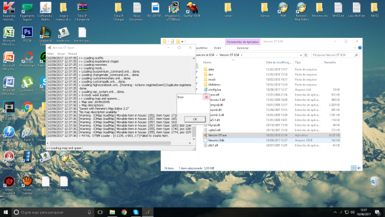385x217 pixels.
Task: Click Vencini OT 8.54 breadcrumb segment
Action: point(229,55)
